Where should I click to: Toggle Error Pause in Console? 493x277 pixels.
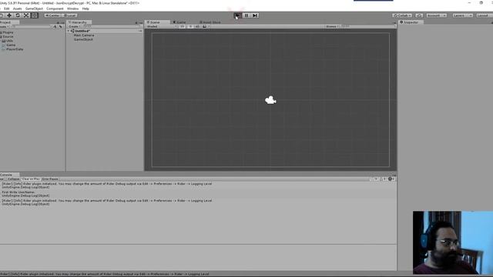pos(50,179)
